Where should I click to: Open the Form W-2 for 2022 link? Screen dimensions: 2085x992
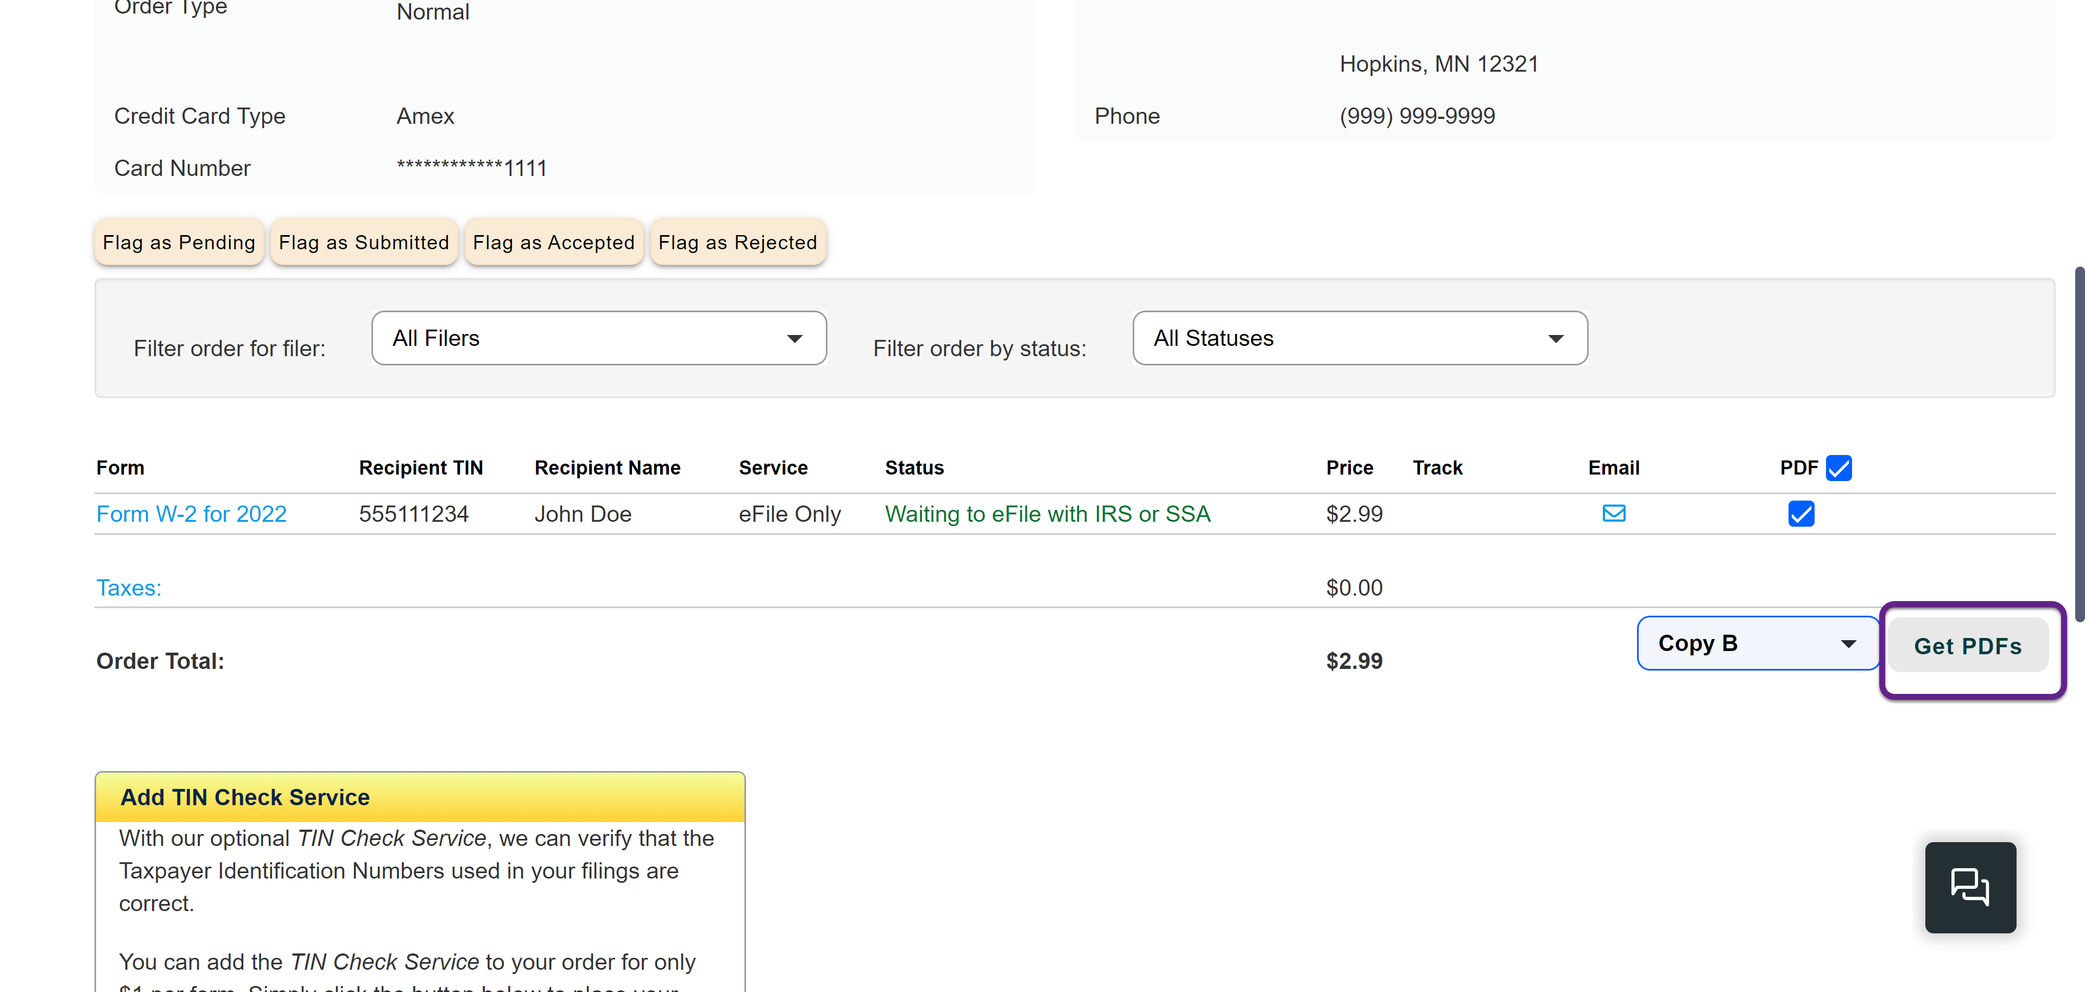(x=191, y=514)
